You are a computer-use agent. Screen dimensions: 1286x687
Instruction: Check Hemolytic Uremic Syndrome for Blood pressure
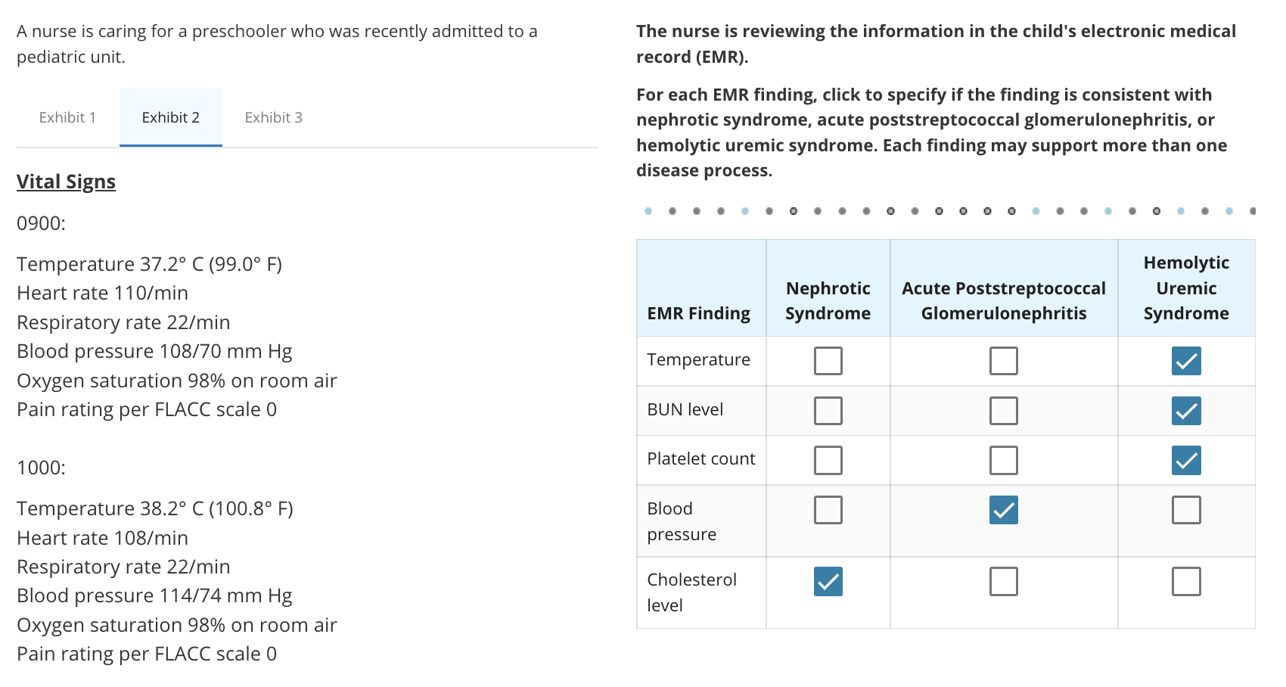[x=1186, y=510]
